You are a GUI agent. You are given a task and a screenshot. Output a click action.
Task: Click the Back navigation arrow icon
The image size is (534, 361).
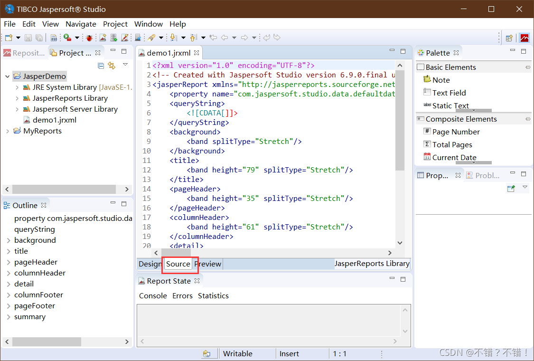[225, 38]
